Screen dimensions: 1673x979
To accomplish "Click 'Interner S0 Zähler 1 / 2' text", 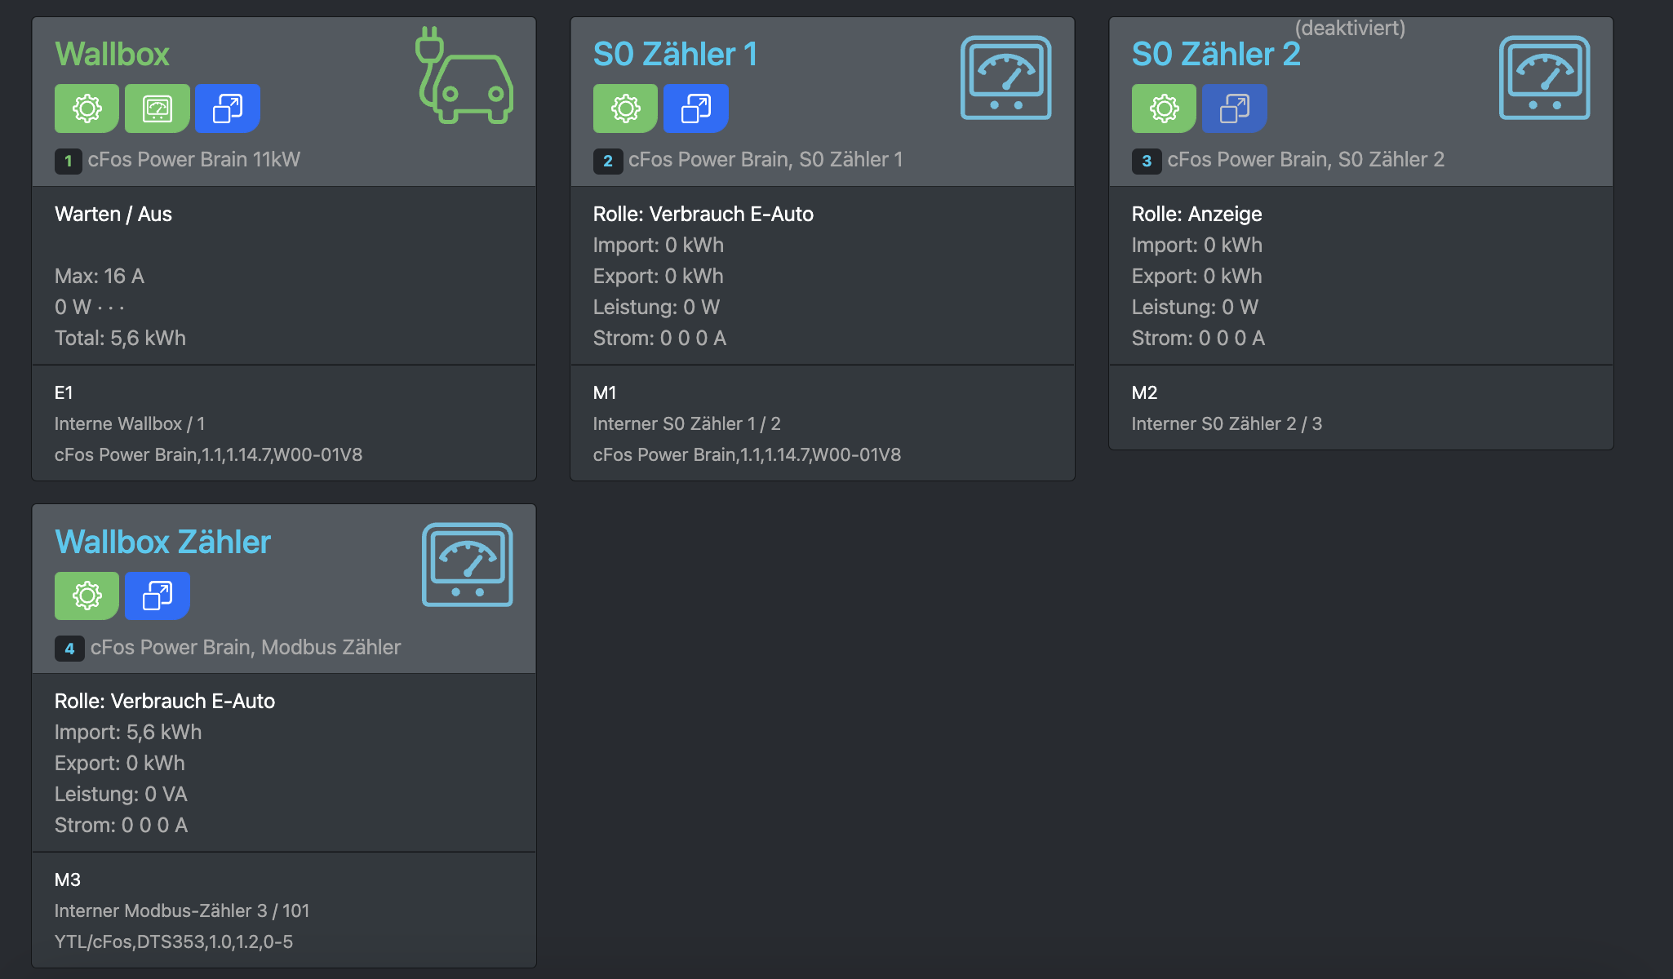I will (687, 423).
